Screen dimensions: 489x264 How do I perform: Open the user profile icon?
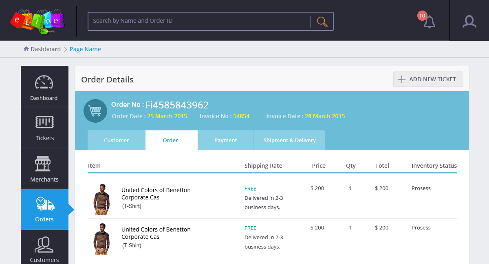[469, 21]
